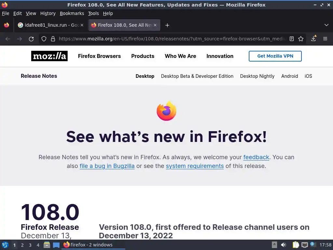Open the file manager taskbar icon
Image resolution: width=333 pixels, height=250 pixels.
click(47, 245)
